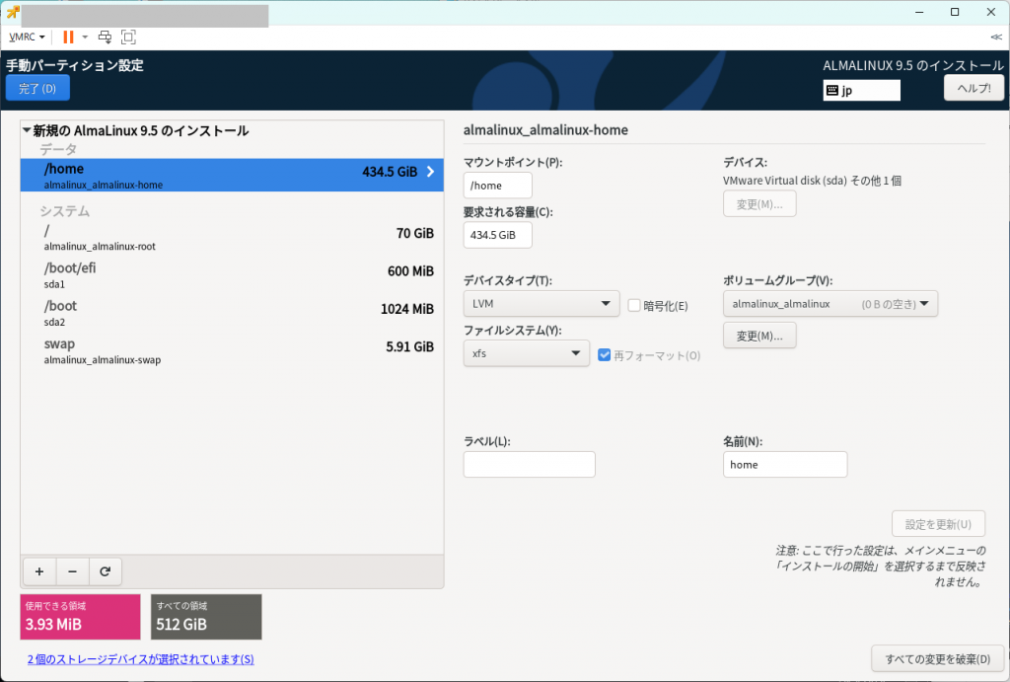The width and height of the screenshot is (1010, 682).
Task: Click the 600 MiB size value
Action: pos(410,271)
